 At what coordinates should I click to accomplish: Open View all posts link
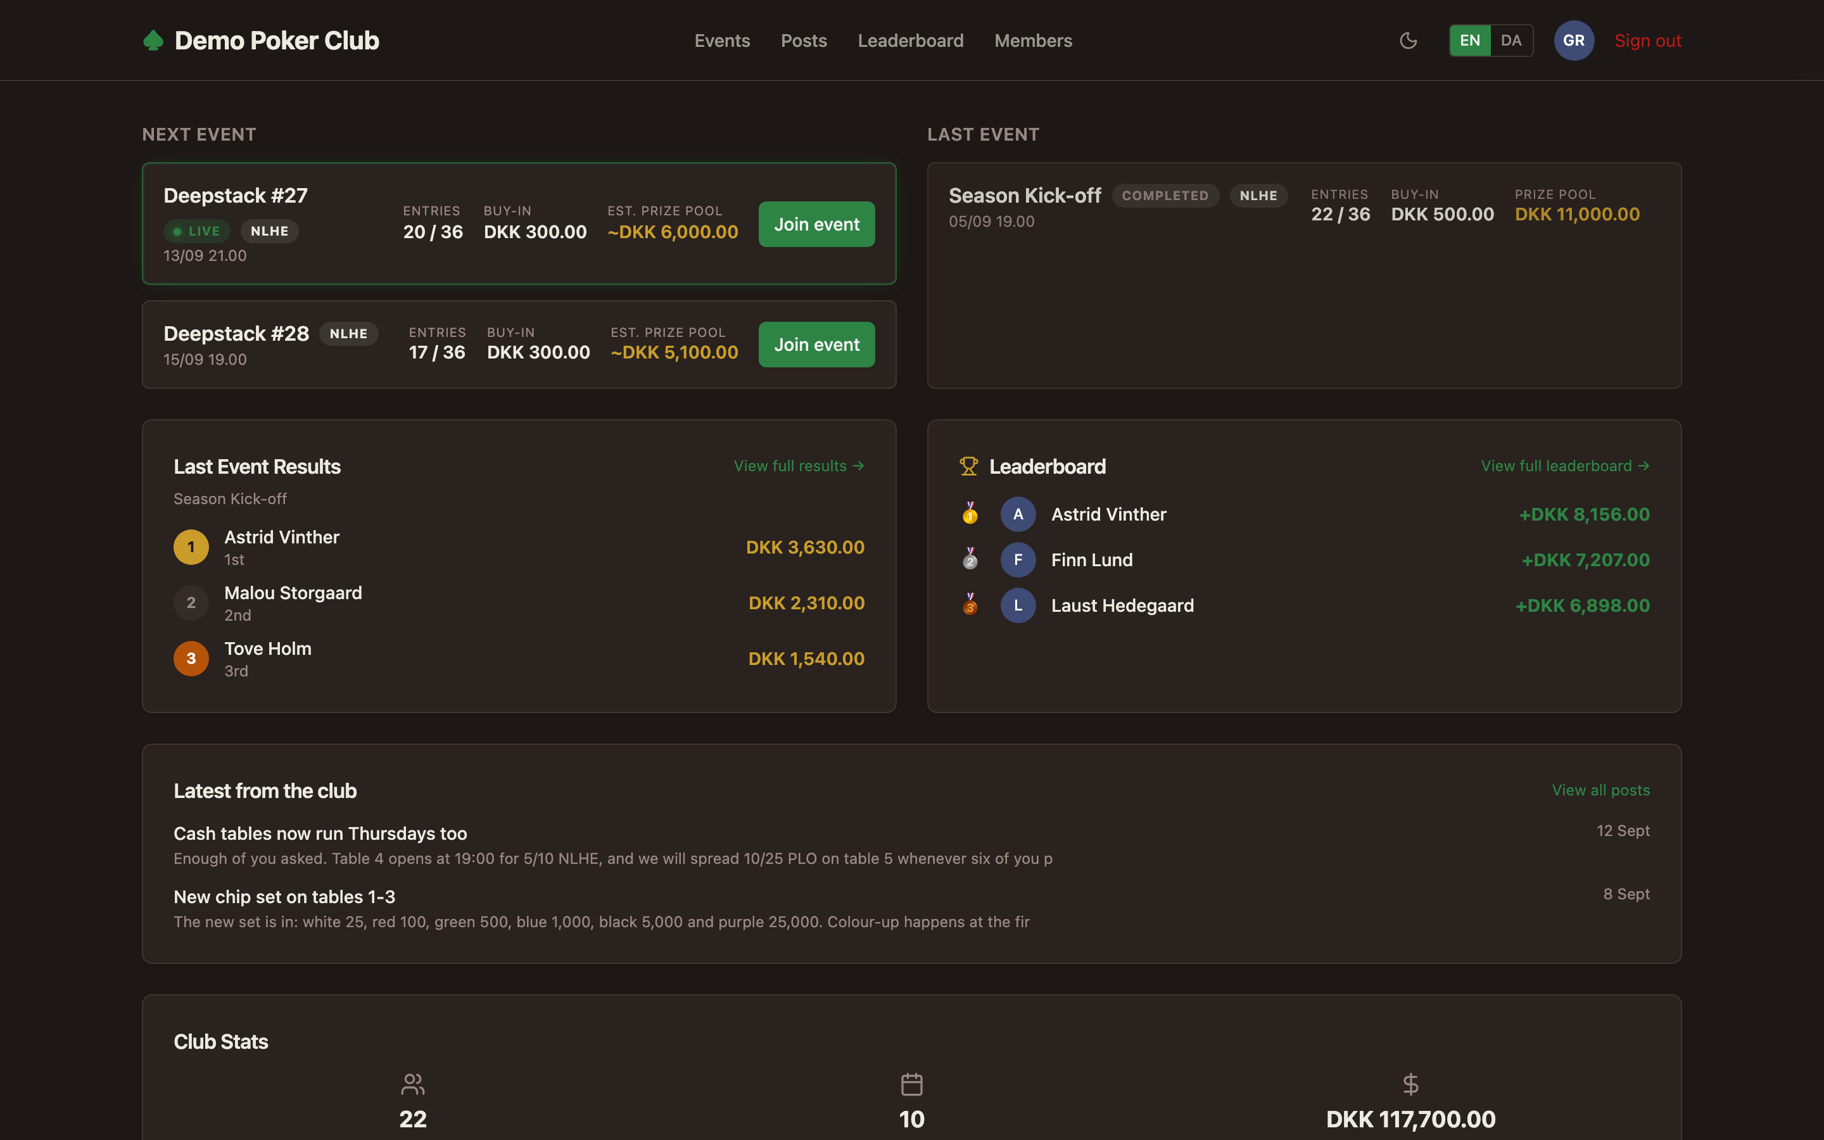click(x=1601, y=790)
